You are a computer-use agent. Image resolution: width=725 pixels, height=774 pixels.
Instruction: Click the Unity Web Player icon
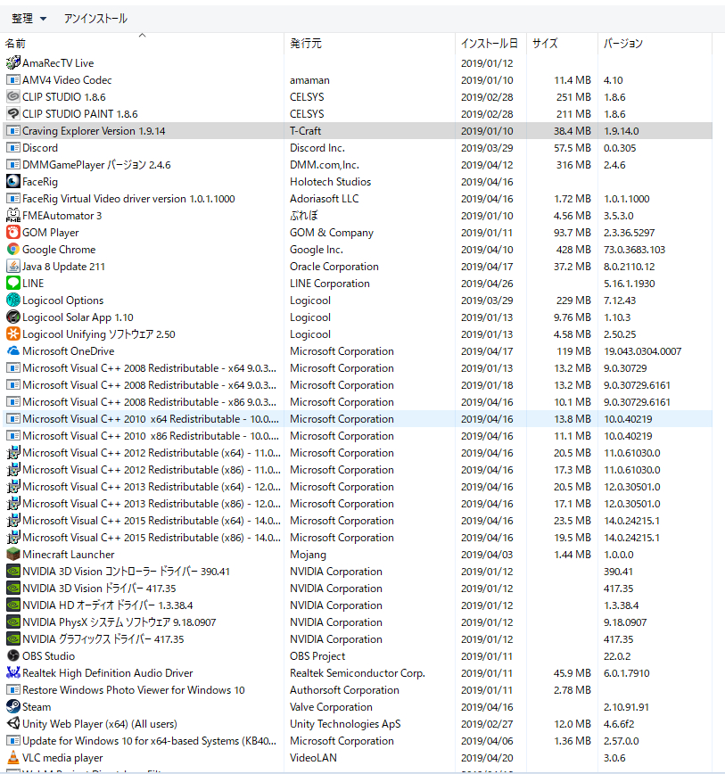(x=12, y=724)
